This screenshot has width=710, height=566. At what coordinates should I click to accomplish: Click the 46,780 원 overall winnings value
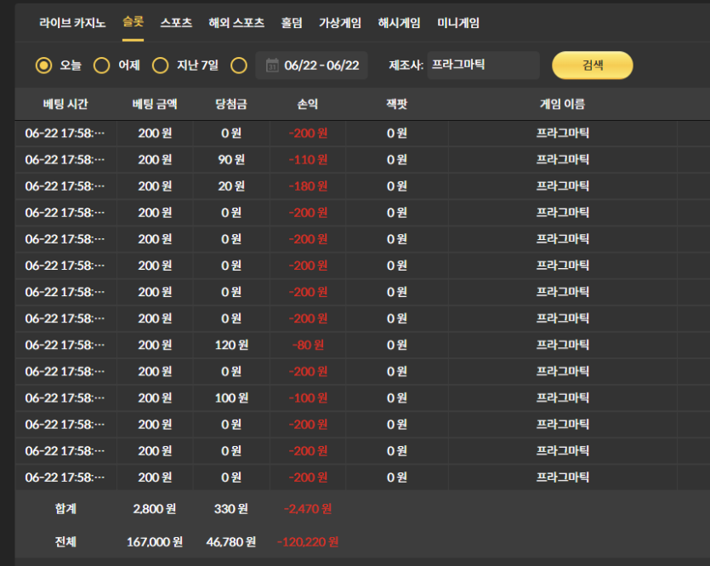click(231, 542)
